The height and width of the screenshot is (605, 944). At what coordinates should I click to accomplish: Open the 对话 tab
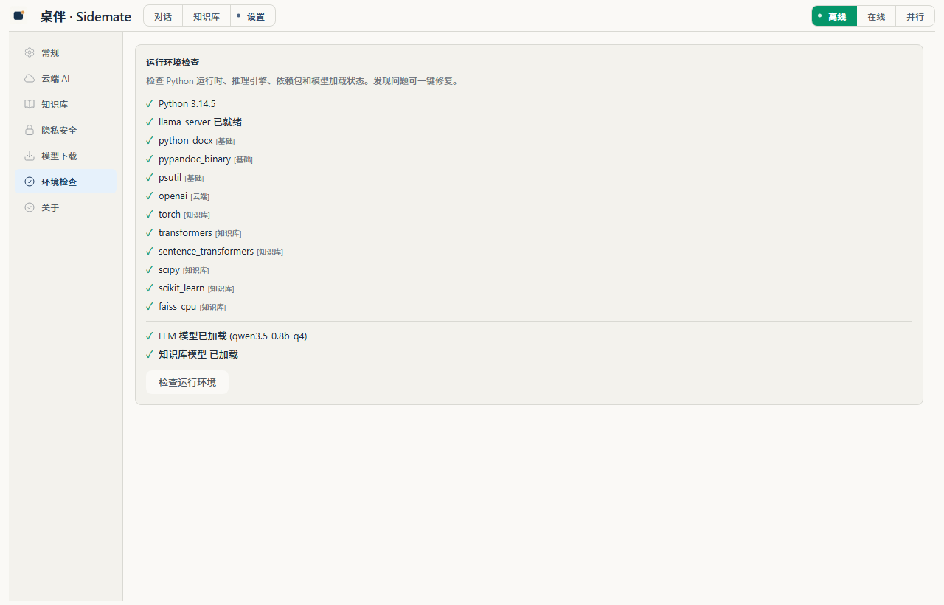pyautogui.click(x=163, y=16)
